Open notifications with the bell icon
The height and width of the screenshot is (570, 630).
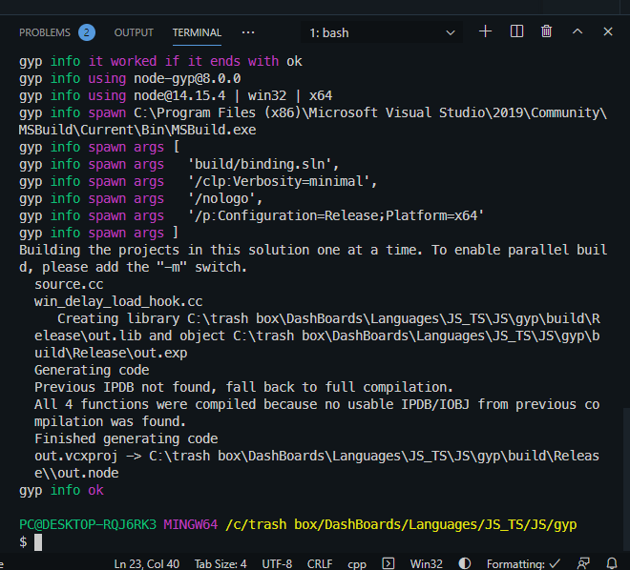pyautogui.click(x=612, y=563)
